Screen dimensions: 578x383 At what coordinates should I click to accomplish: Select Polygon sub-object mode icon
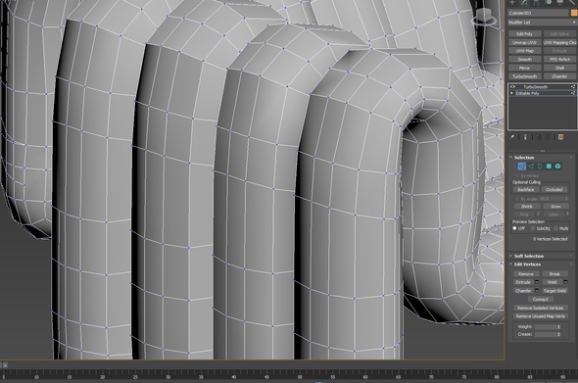[549, 167]
